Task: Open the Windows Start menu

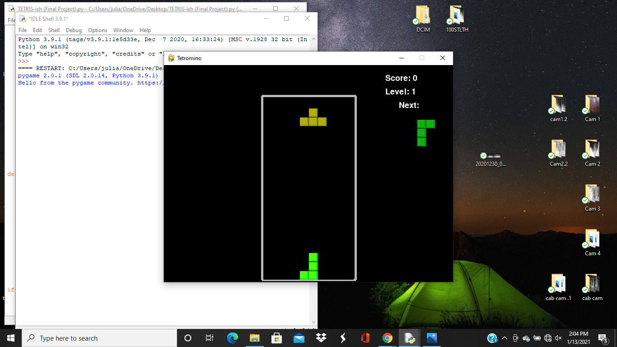Action: [x=11, y=338]
